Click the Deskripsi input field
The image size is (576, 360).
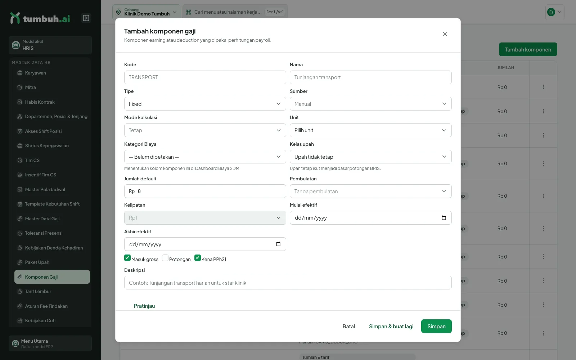(x=288, y=283)
